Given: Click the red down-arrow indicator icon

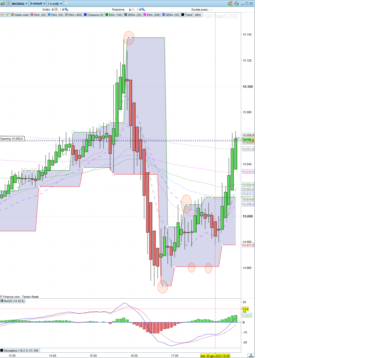Looking at the screenshot, I should [2, 15].
